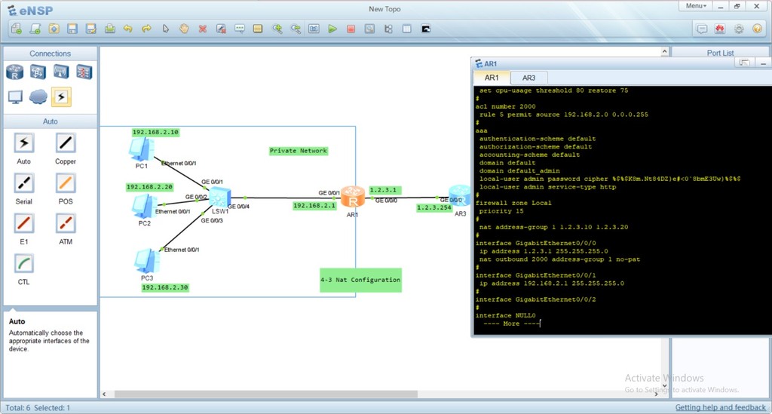772x414 pixels.
Task: Start devices with the green play button
Action: [x=332, y=29]
